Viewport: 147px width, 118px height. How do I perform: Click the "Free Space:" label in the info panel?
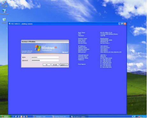(x=82, y=64)
